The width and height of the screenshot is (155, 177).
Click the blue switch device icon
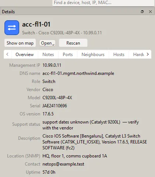pos(12,28)
